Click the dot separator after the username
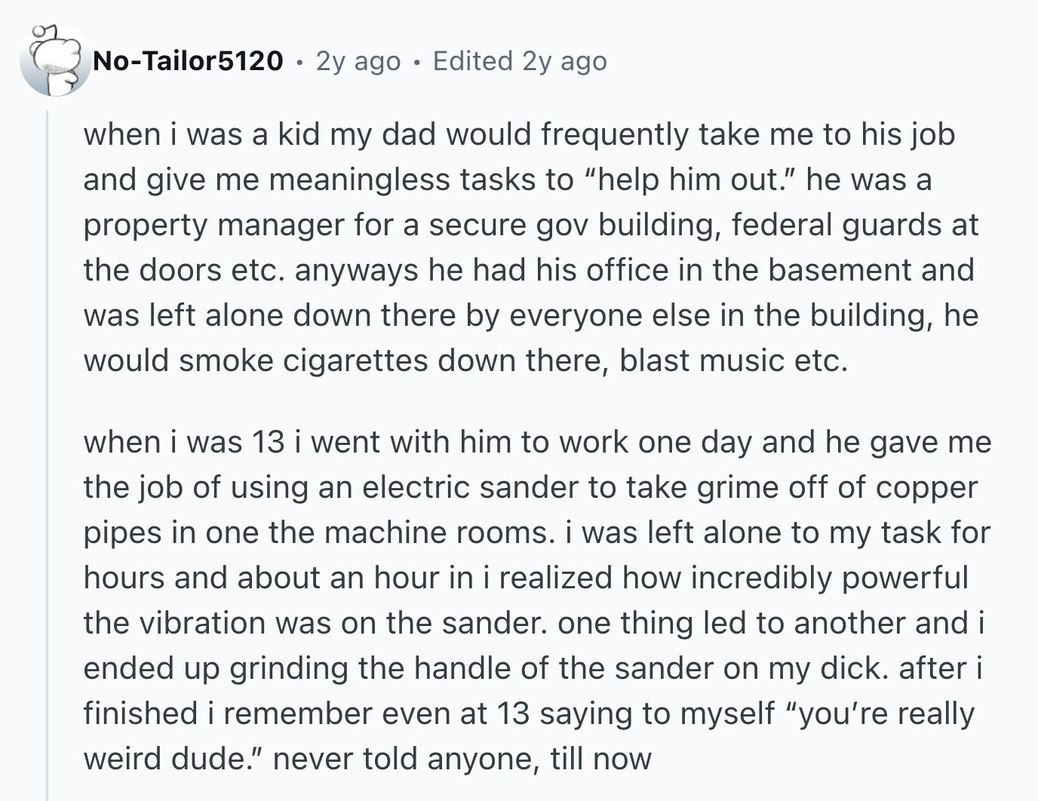Viewport: 1038px width, 801px height. click(300, 62)
